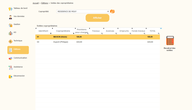The image size is (192, 110).
Task: Open Gestion menu
Action: 17,24
